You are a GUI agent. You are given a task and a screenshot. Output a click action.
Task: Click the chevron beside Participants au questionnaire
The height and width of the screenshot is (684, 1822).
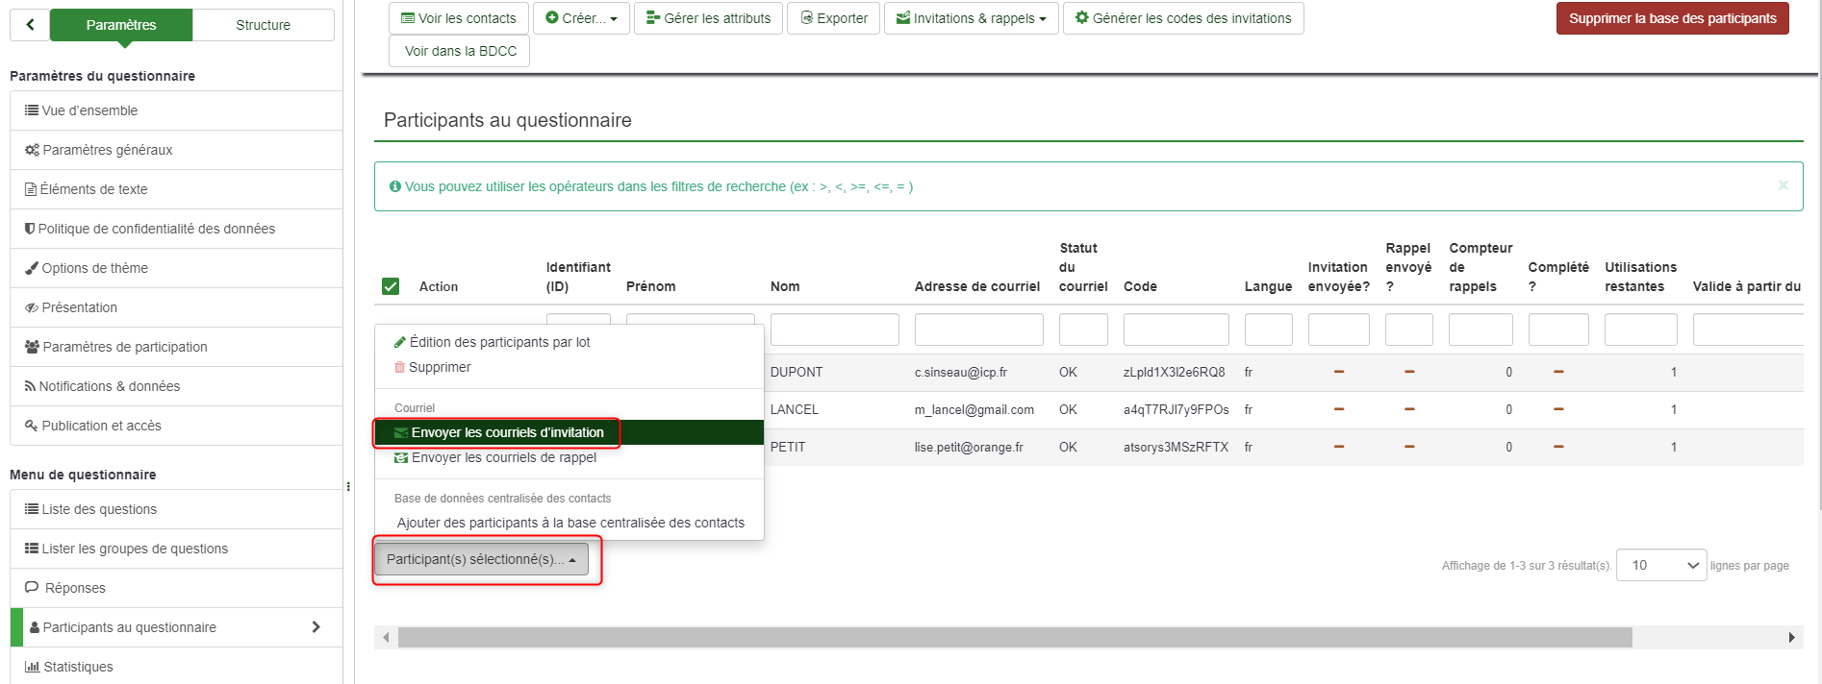[316, 627]
